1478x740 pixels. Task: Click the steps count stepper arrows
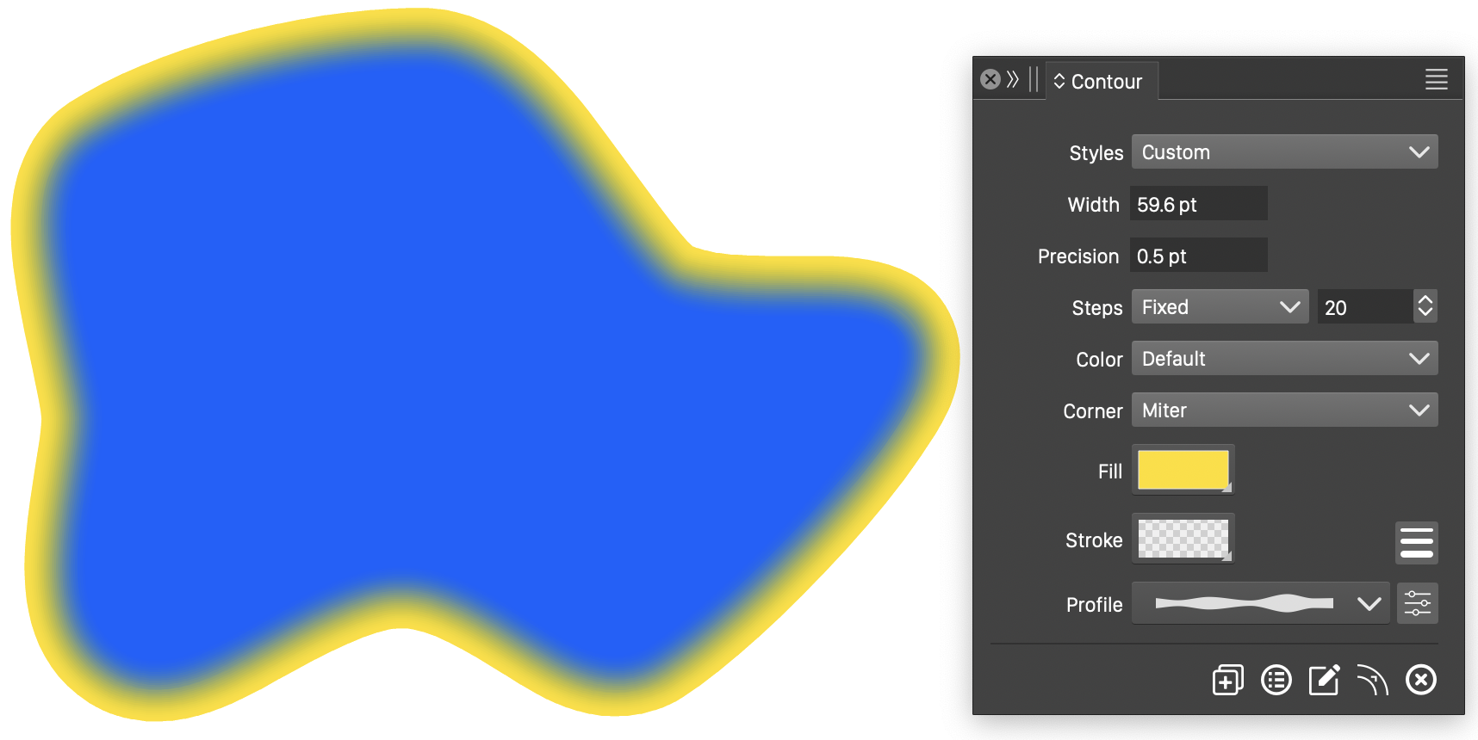coord(1425,307)
